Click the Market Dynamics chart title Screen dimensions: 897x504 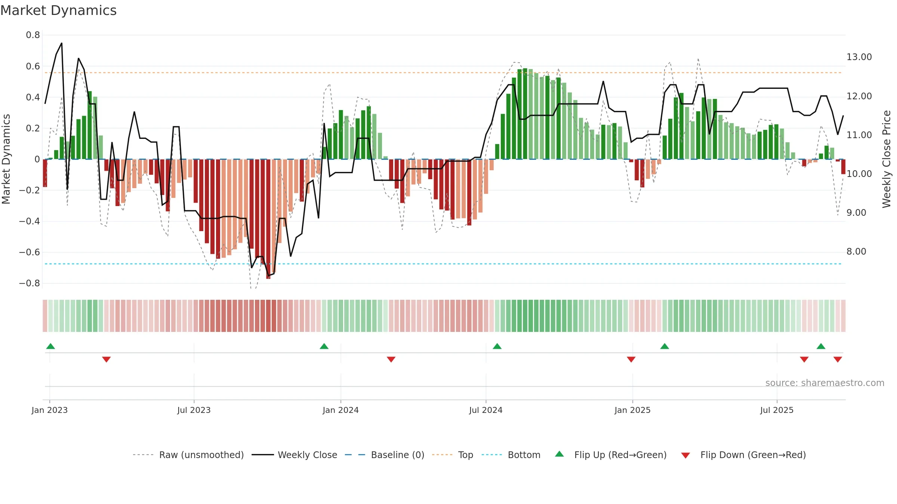point(58,10)
